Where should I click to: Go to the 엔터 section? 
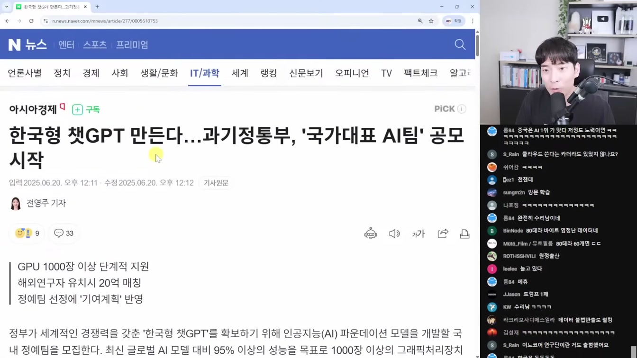(66, 45)
